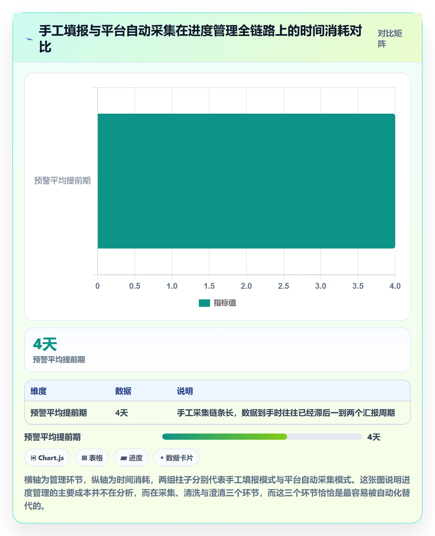
Task: Click the lightning bolt icon beside title
Action: click(x=30, y=39)
